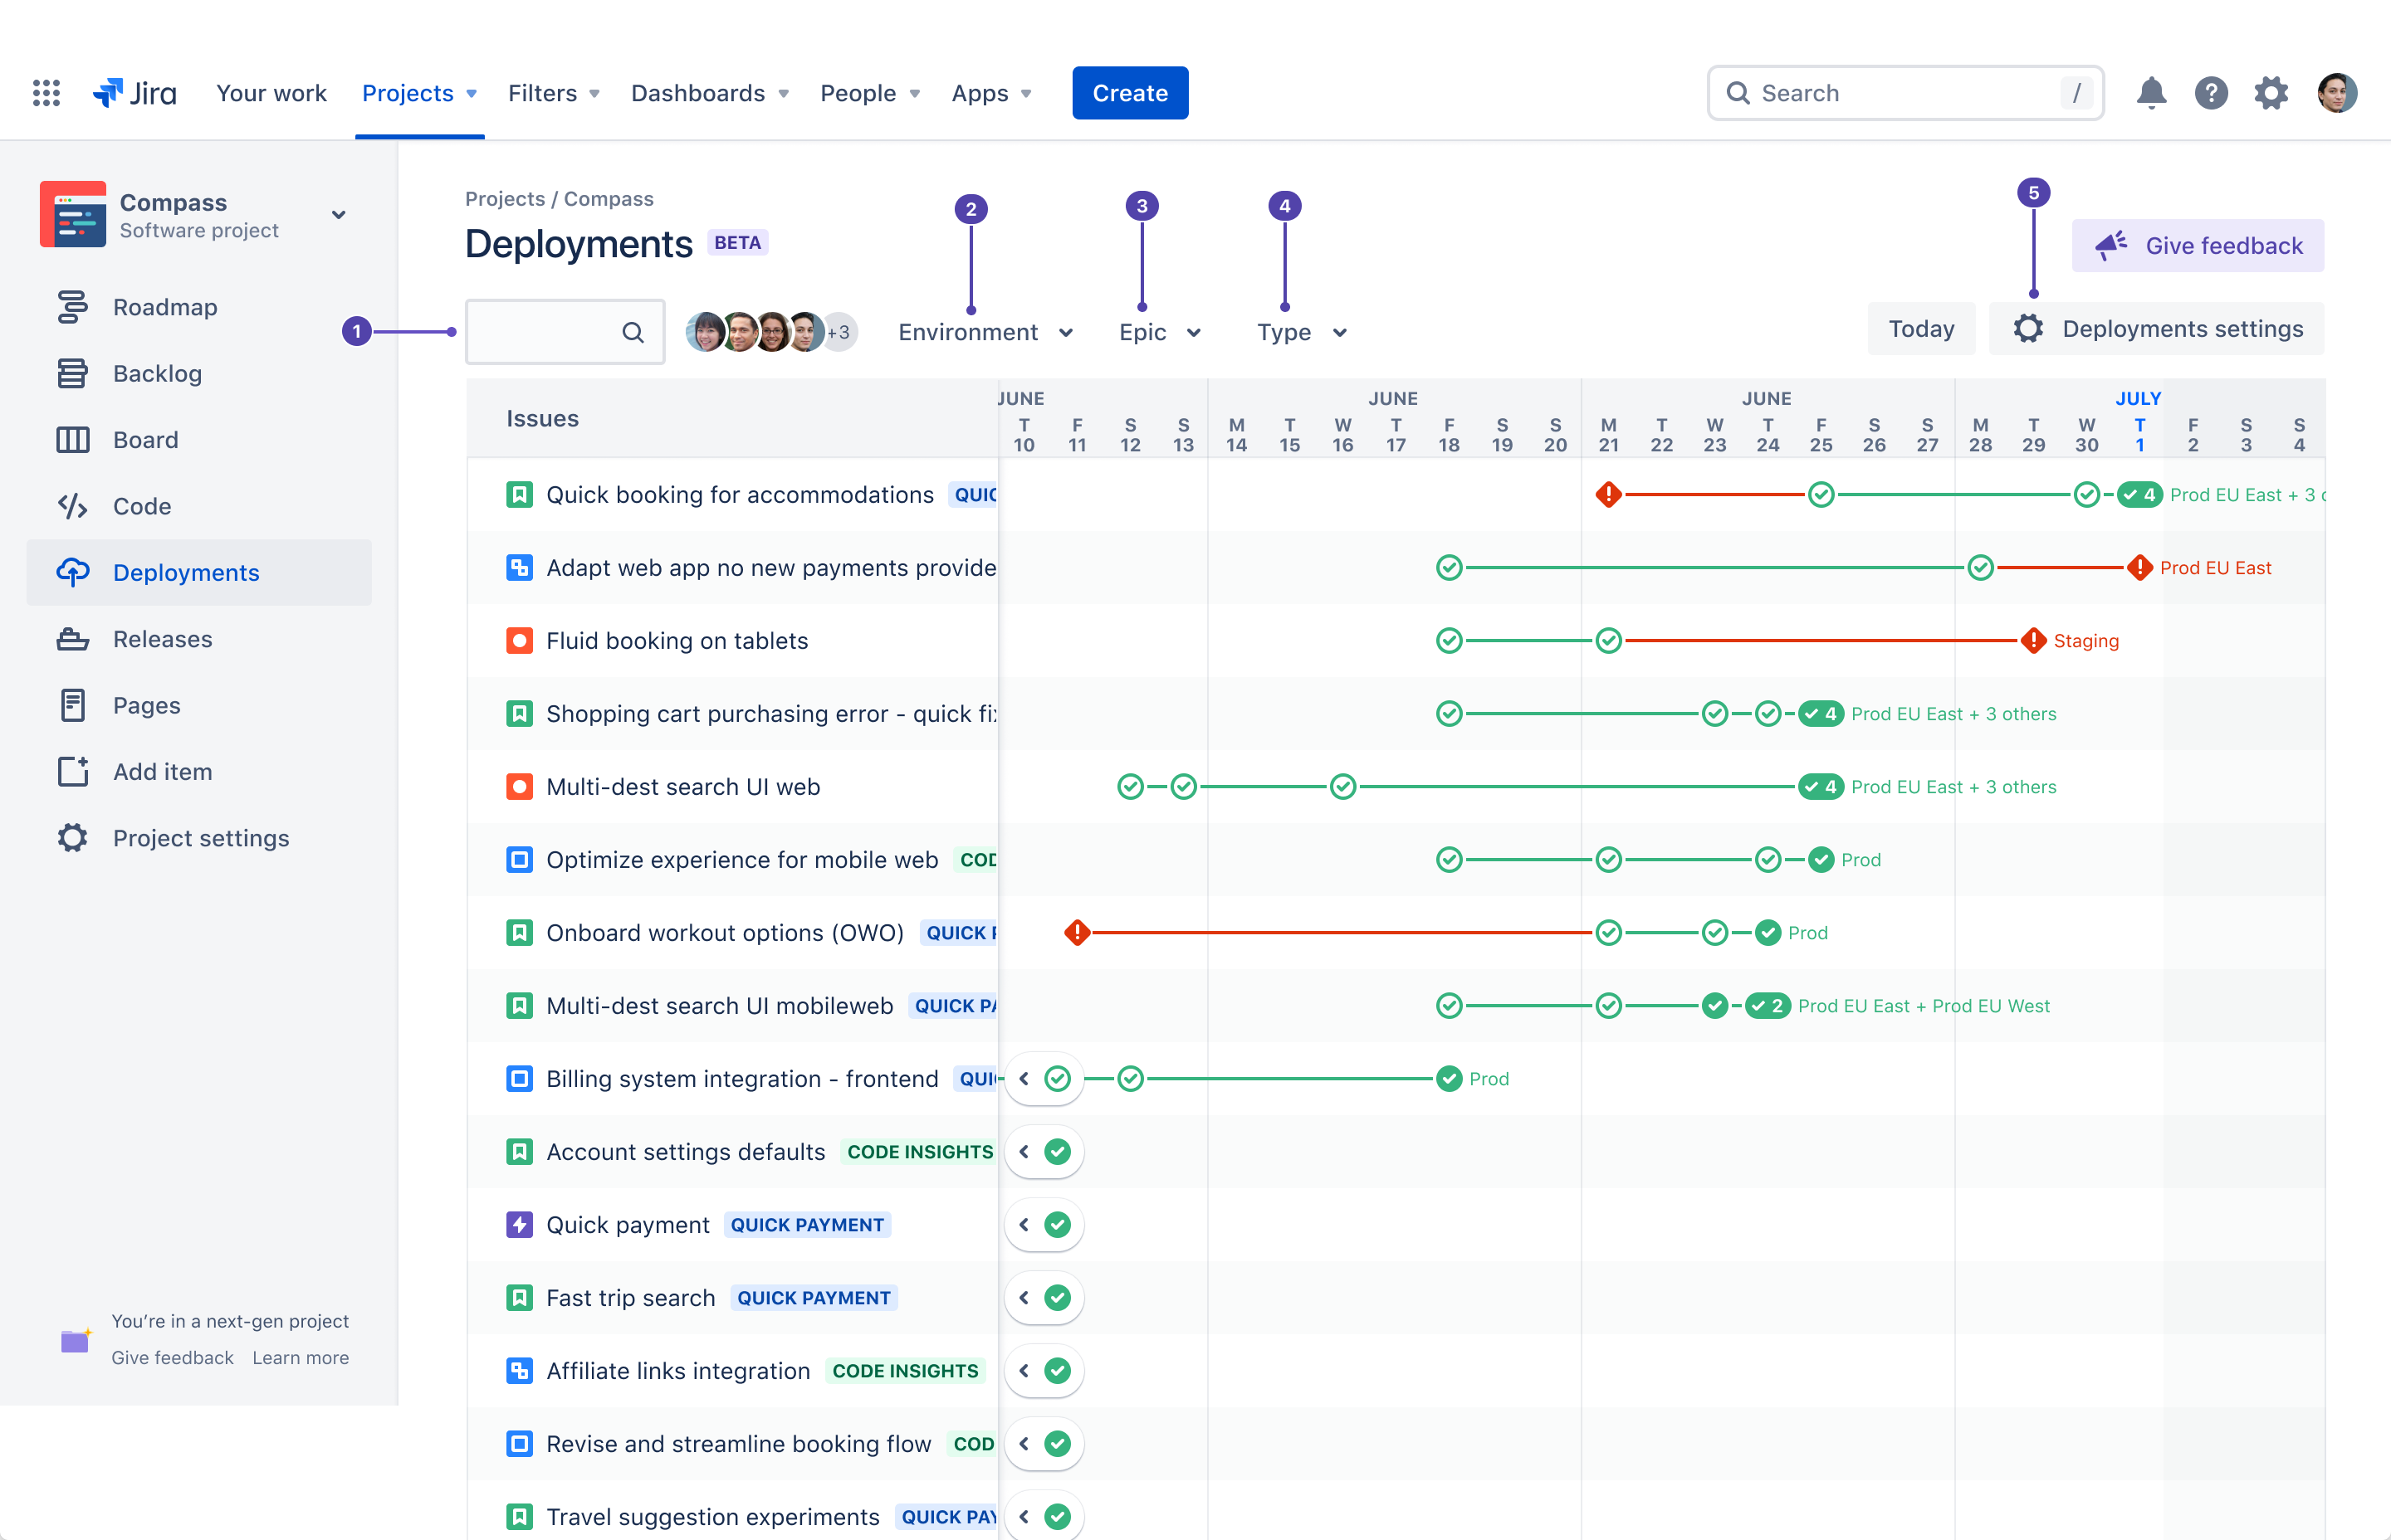Open the Jira app switcher grid icon
Image resolution: width=2391 pixels, height=1540 pixels.
click(46, 92)
